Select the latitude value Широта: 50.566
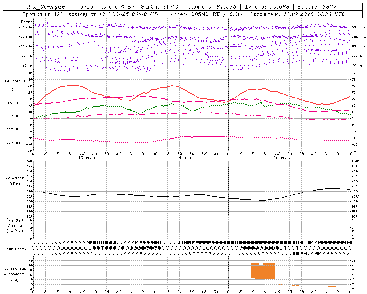367x294 pixels. pyautogui.click(x=267, y=7)
